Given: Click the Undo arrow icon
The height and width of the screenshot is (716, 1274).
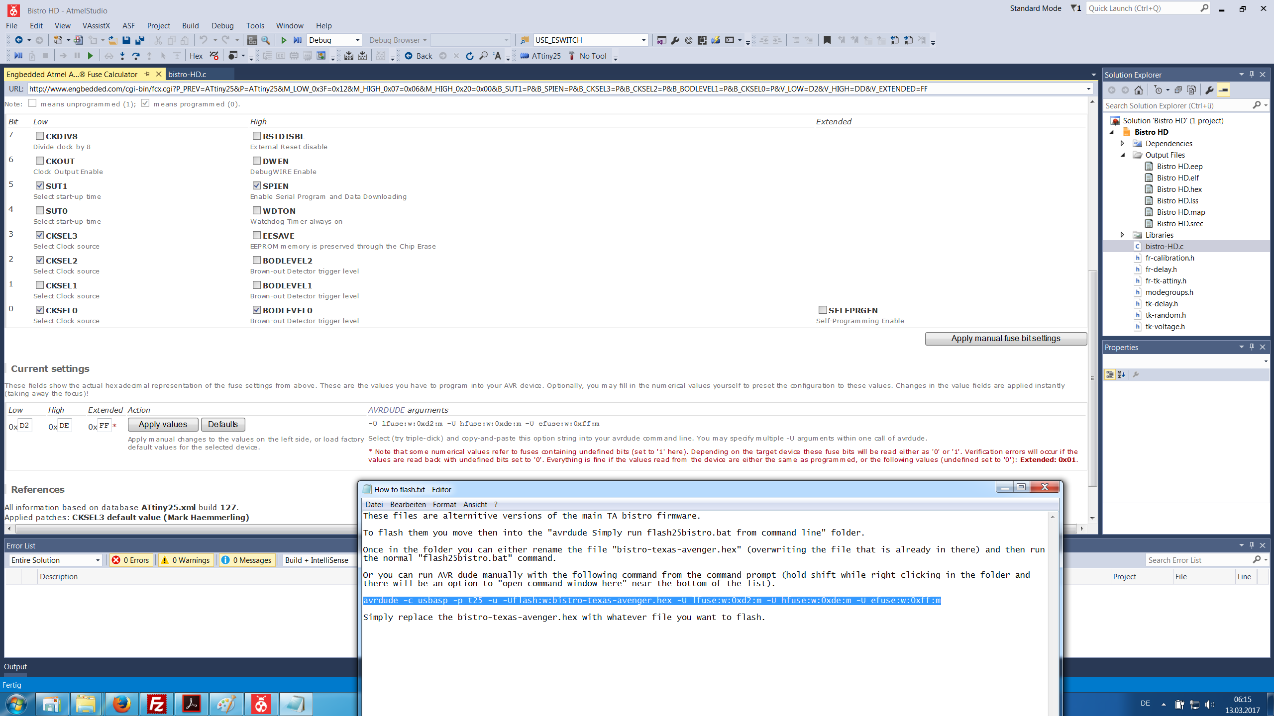Looking at the screenshot, I should click(x=203, y=40).
